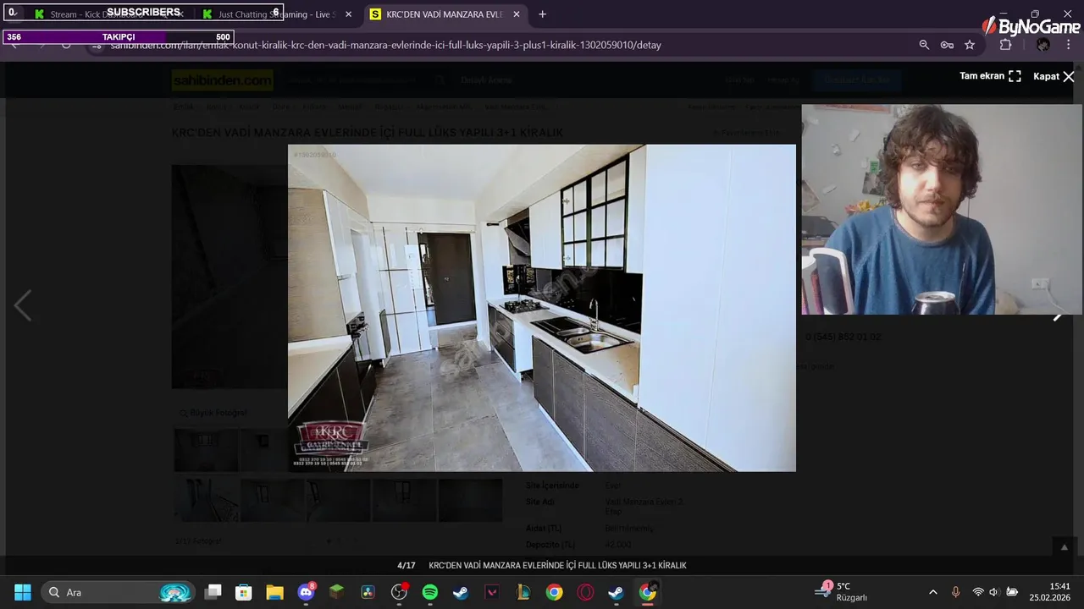Click the sahibinden.com URL in address bar
The height and width of the screenshot is (609, 1084).
[x=385, y=45]
